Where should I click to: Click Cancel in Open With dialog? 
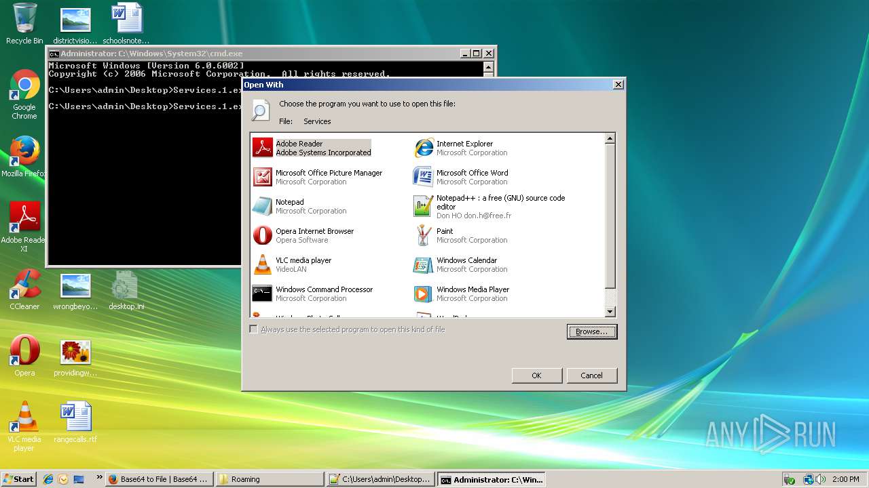[591, 375]
